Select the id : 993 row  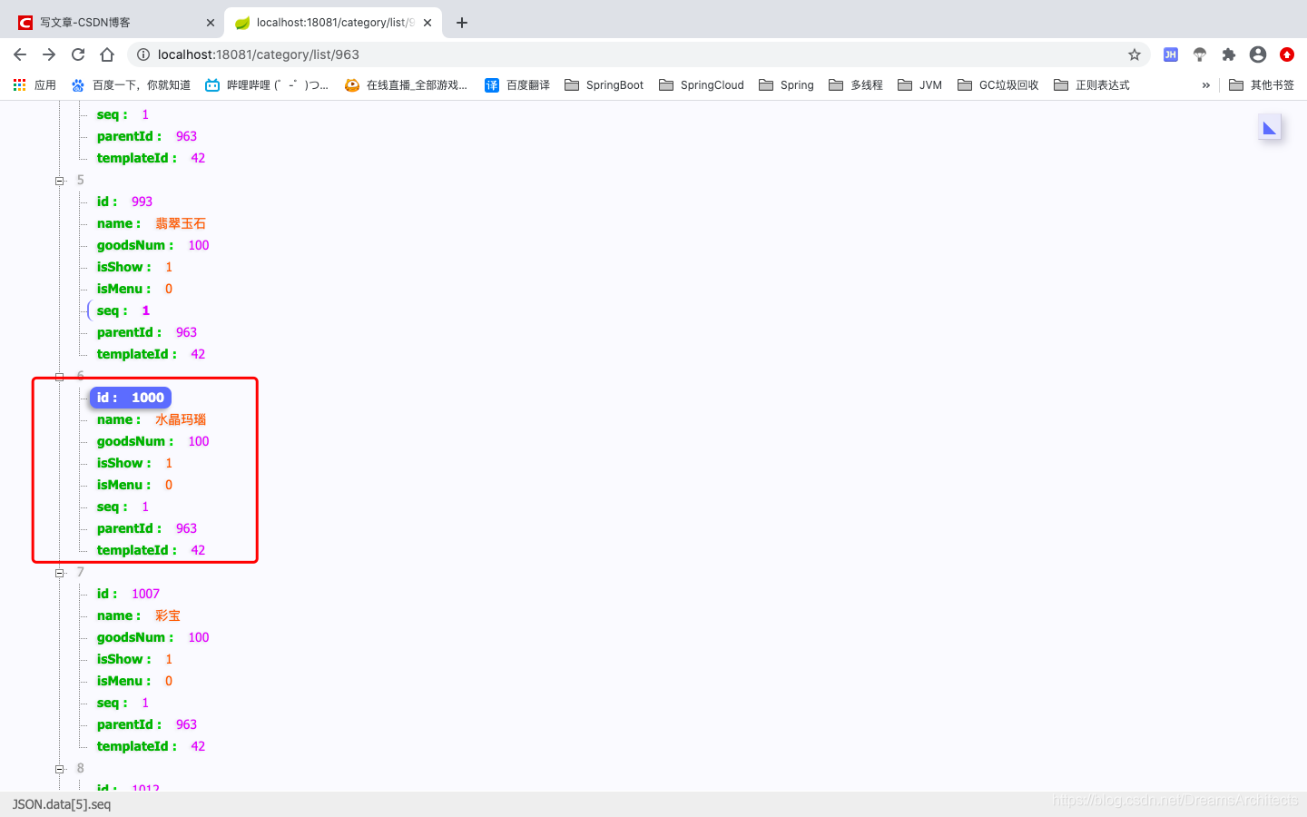pos(125,202)
